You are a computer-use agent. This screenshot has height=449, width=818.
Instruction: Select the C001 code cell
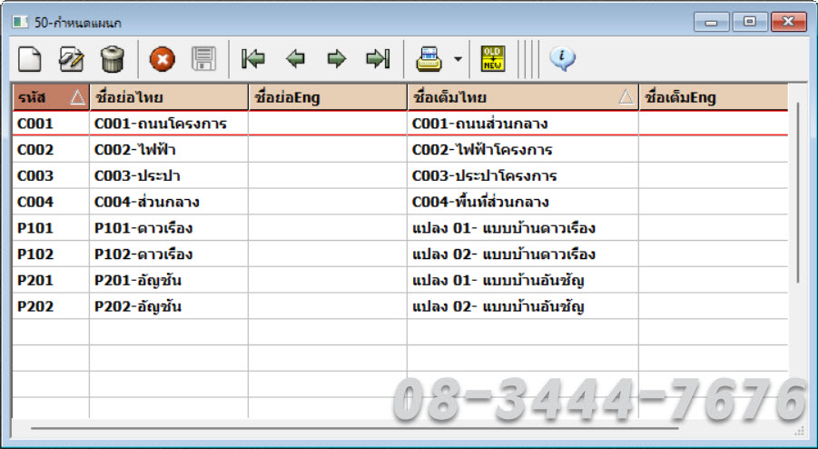[51, 124]
